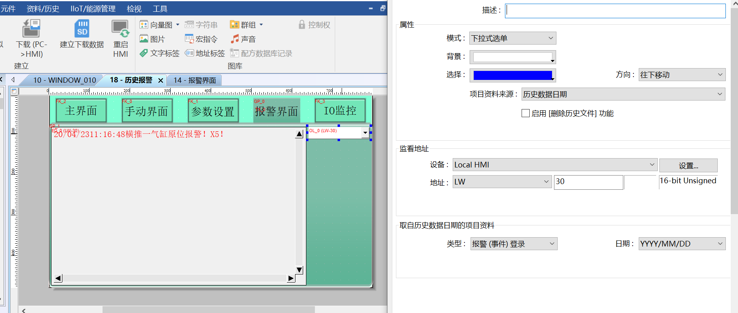Expand the Date format YYYY/MM/DD dropdown
The width and height of the screenshot is (738, 313).
[x=681, y=244]
